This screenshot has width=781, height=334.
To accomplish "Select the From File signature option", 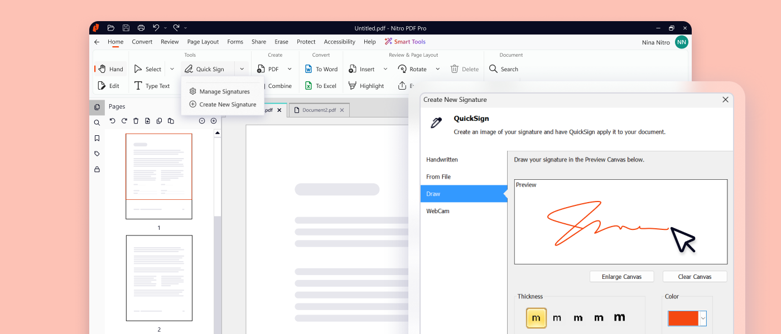I will 438,177.
